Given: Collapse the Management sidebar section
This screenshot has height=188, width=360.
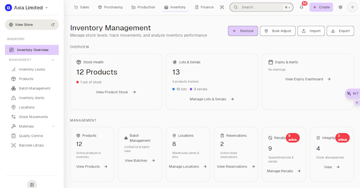Looking at the screenshot, I should pyautogui.click(x=53, y=60).
